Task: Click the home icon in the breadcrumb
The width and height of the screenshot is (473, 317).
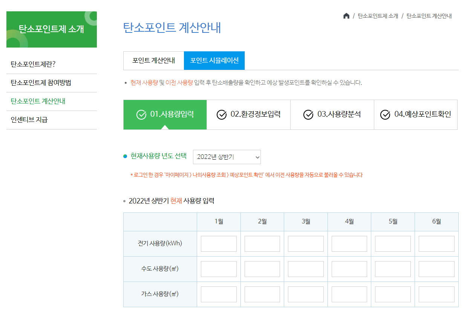Action: tap(346, 16)
